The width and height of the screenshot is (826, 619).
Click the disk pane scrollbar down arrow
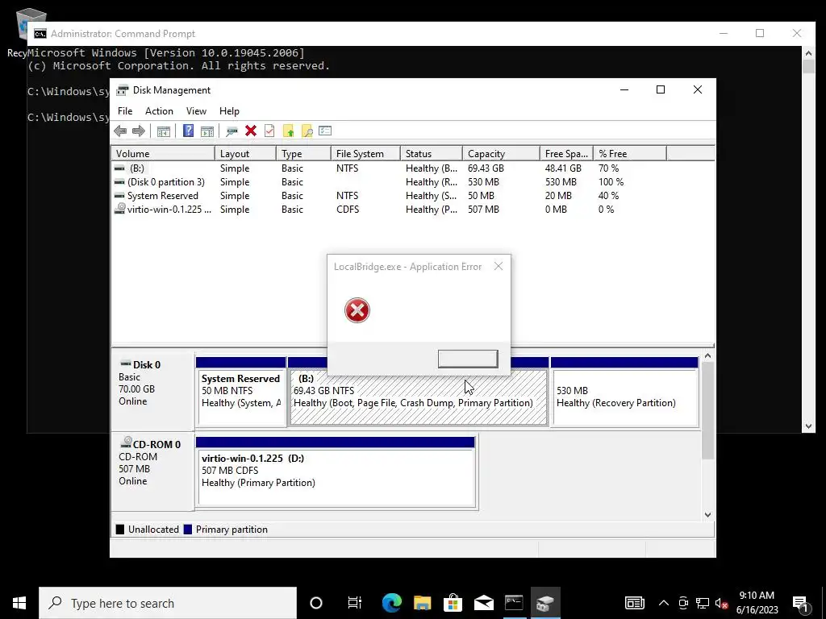[x=708, y=515]
